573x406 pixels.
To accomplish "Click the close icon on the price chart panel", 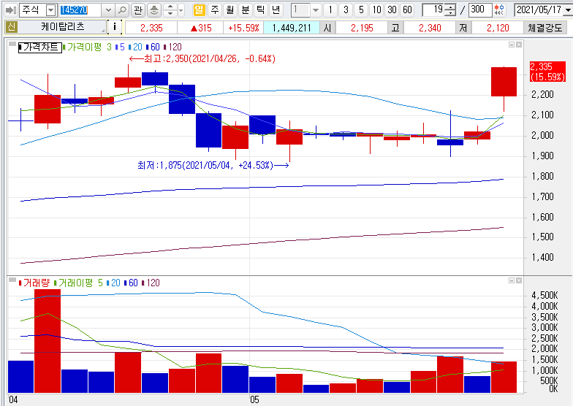I will (x=519, y=45).
